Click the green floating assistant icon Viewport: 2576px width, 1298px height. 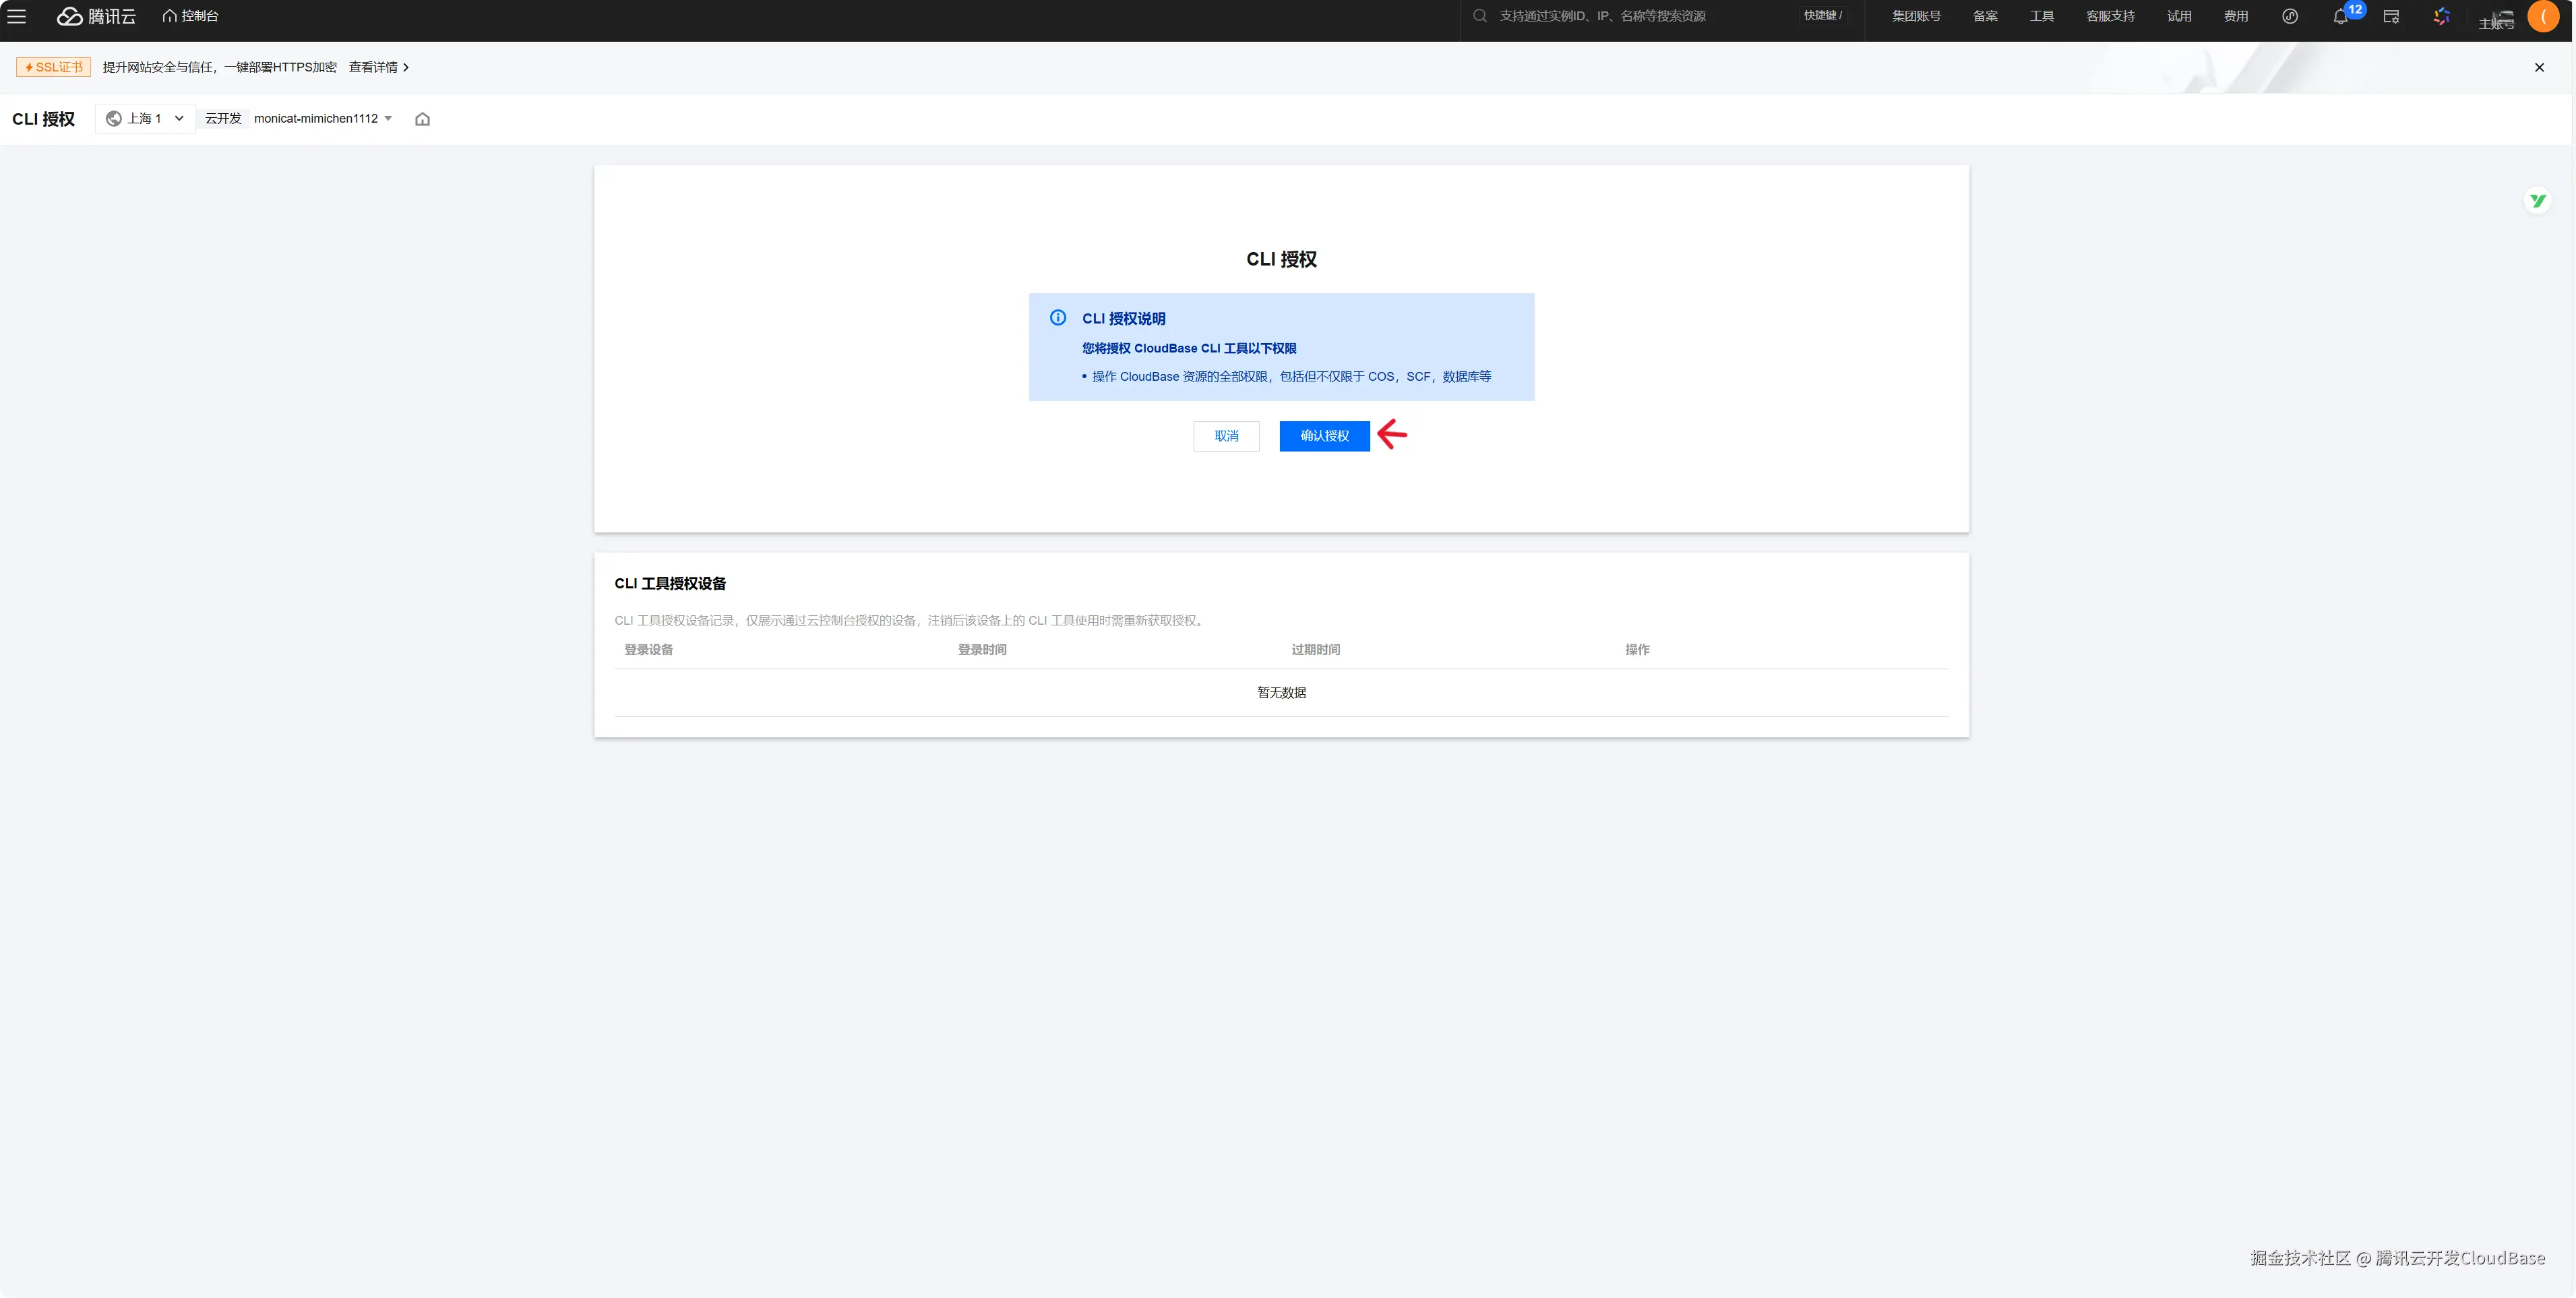click(x=2537, y=201)
